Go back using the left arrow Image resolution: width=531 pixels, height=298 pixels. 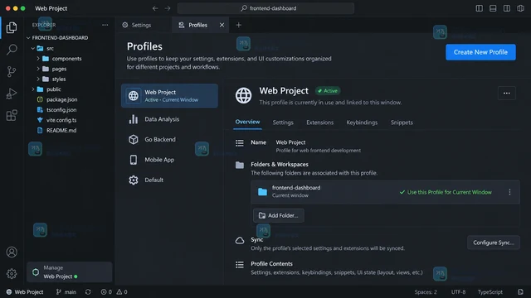tap(155, 8)
